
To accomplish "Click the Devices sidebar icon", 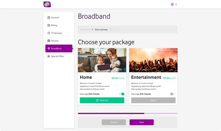I will pos(49,41).
